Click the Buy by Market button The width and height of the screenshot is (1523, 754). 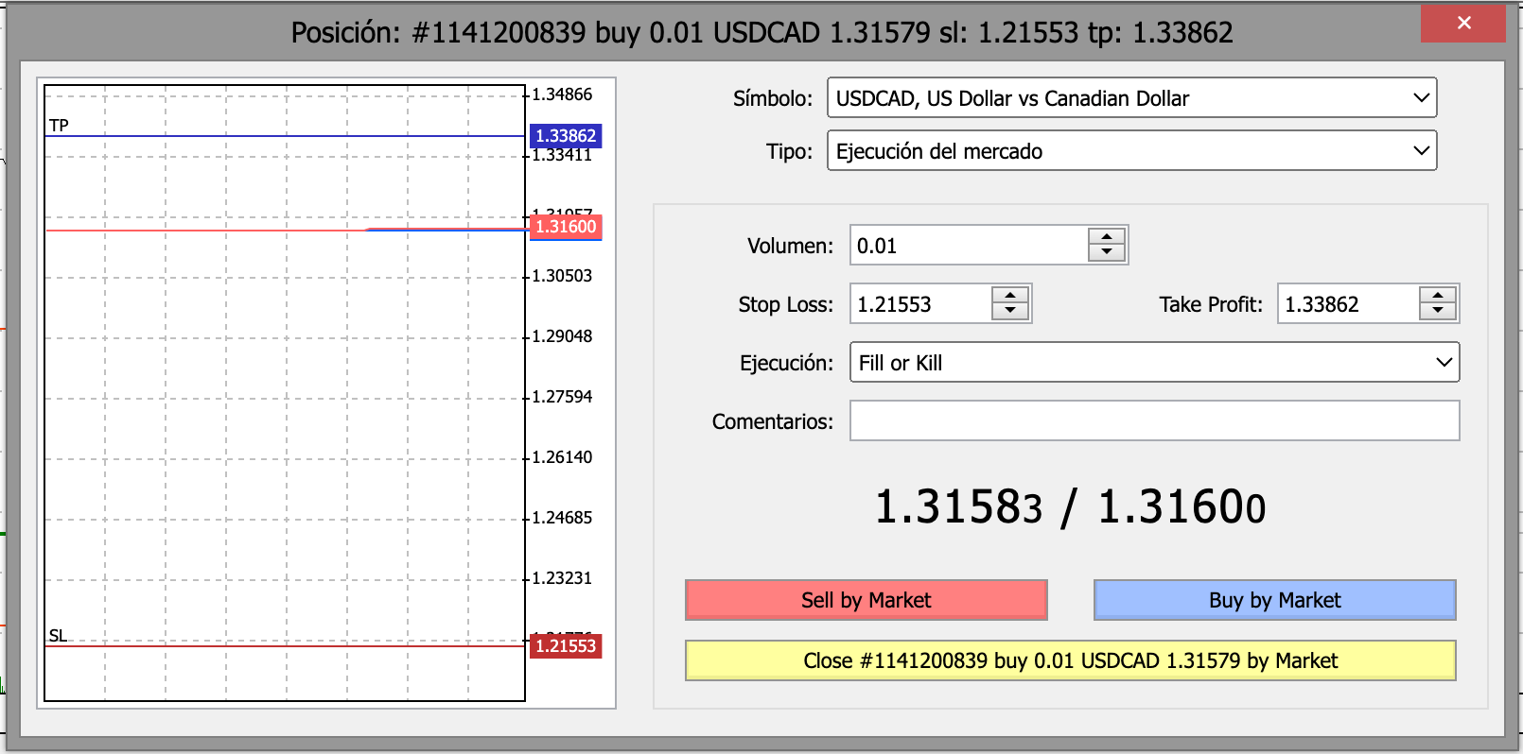click(1274, 600)
